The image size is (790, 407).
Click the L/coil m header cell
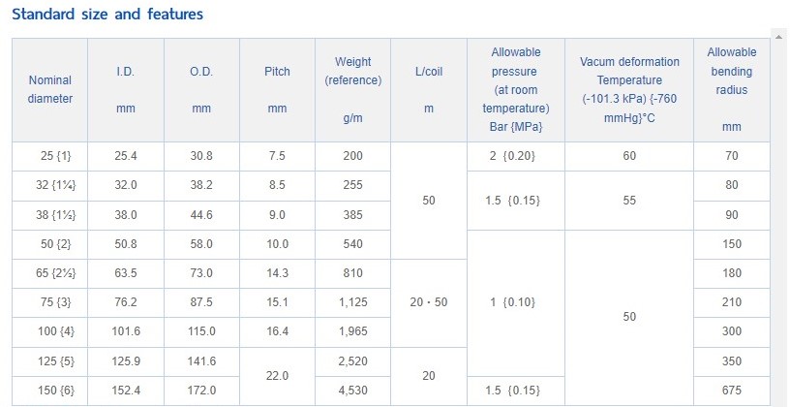click(429, 90)
